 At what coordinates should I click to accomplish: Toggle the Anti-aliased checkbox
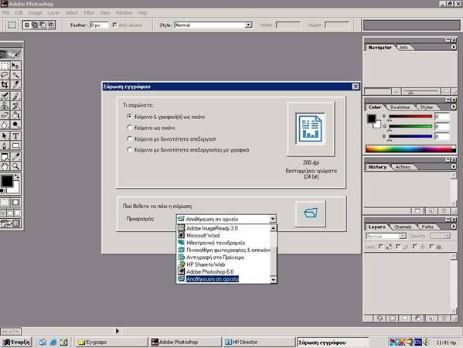114,25
